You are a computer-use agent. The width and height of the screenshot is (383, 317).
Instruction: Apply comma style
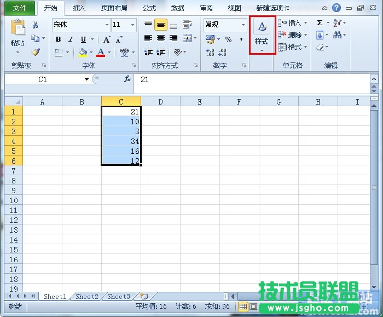(241, 39)
